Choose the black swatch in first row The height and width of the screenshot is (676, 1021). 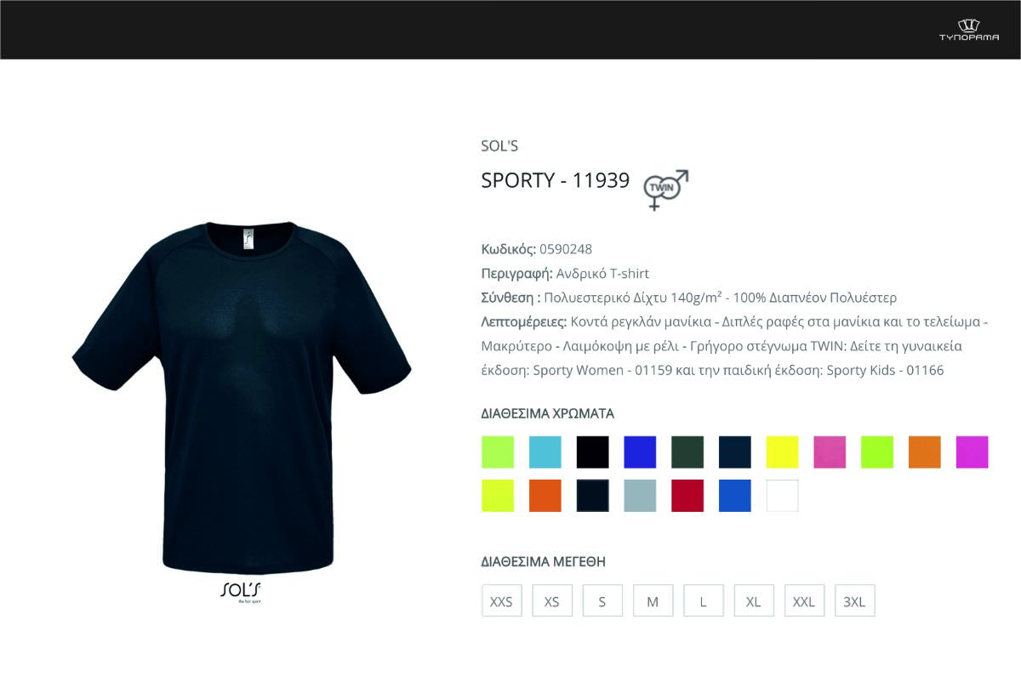point(592,452)
